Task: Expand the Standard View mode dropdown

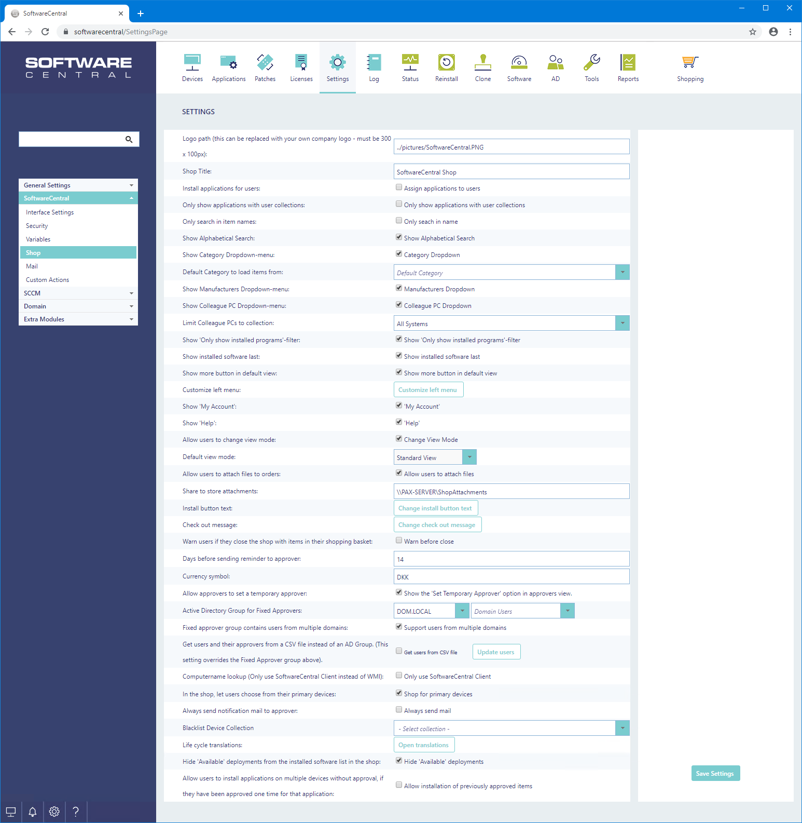Action: pos(469,457)
